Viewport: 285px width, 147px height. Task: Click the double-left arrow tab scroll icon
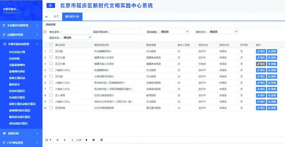46,17
